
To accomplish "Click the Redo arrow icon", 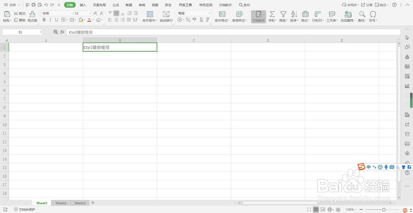I will pos(52,5).
